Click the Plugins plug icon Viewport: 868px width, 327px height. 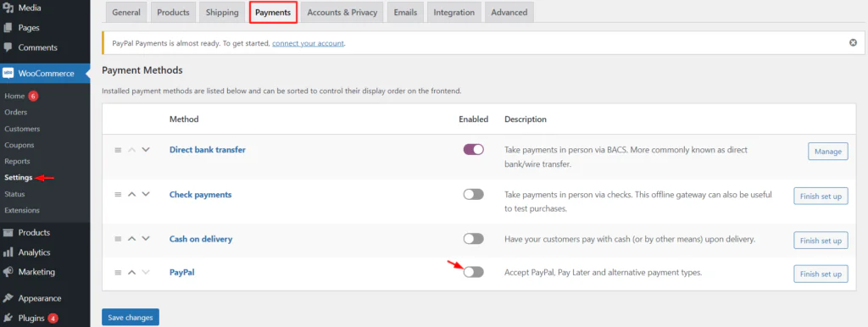(8, 319)
